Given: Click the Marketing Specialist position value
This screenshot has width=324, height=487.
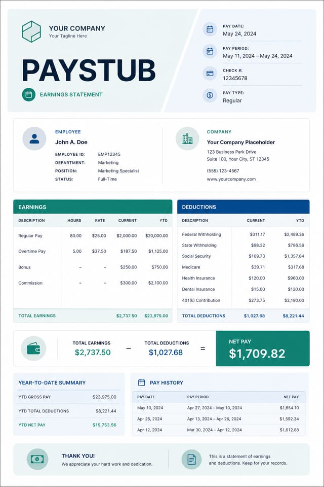Looking at the screenshot, I should pyautogui.click(x=118, y=171).
